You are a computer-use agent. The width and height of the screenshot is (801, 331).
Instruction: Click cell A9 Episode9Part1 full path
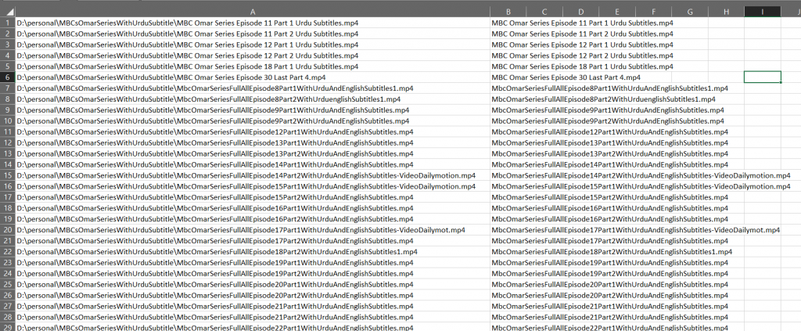tap(253, 110)
